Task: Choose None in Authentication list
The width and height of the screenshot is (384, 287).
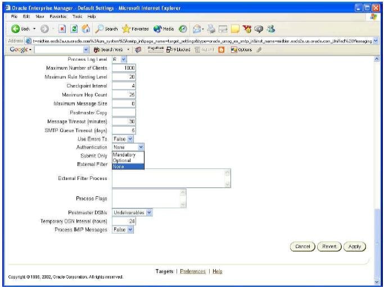Action: point(128,167)
